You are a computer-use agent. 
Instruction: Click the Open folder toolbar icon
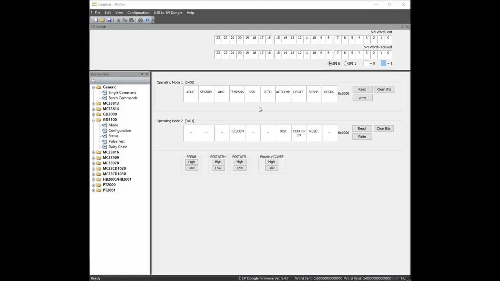(102, 20)
